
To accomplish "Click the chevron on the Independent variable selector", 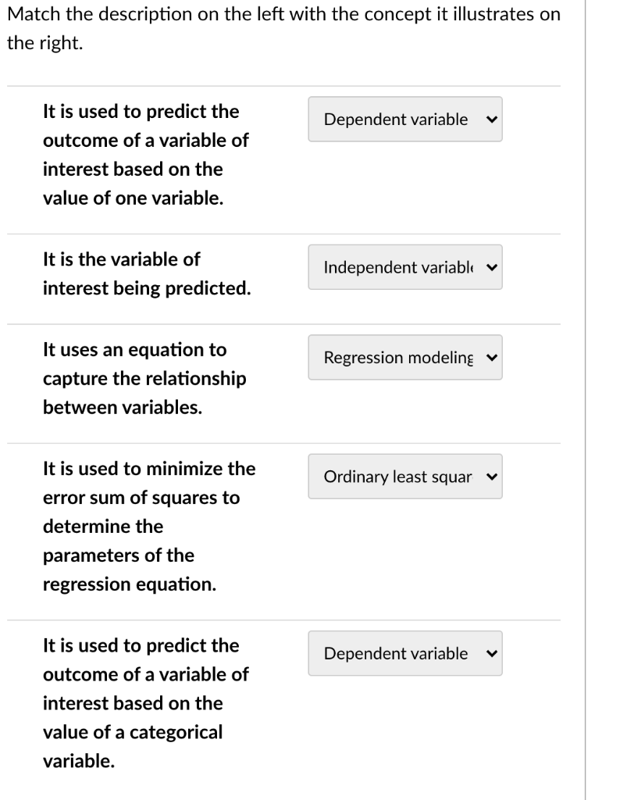I will [491, 266].
